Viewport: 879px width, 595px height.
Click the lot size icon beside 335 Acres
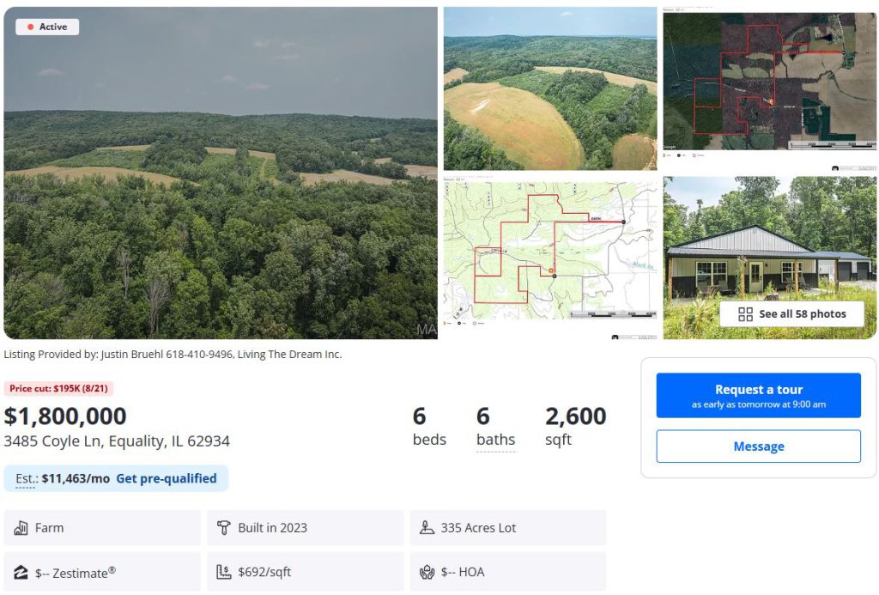pyautogui.click(x=427, y=528)
